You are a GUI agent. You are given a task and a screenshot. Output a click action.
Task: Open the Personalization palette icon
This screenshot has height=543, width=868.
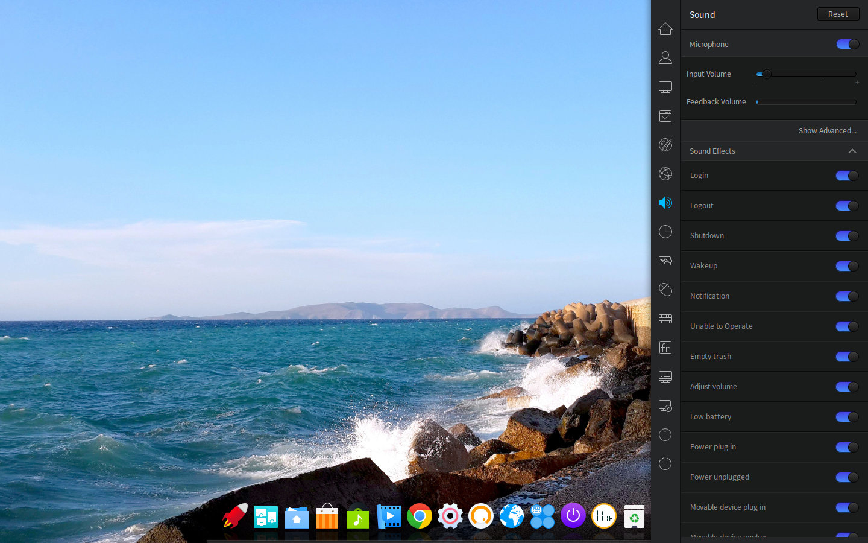click(x=665, y=145)
